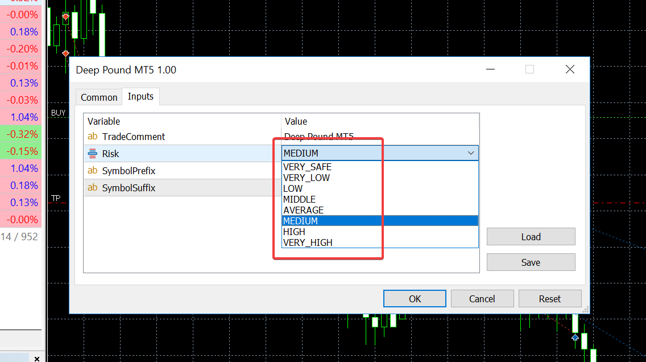This screenshot has width=646, height=362.
Task: Close the bottom-left panel with X
Action: (37, 359)
